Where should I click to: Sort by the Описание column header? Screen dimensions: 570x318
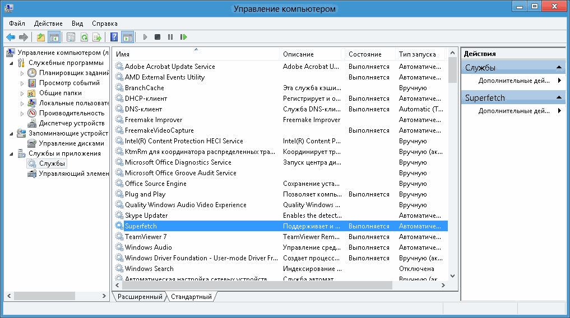pyautogui.click(x=312, y=54)
